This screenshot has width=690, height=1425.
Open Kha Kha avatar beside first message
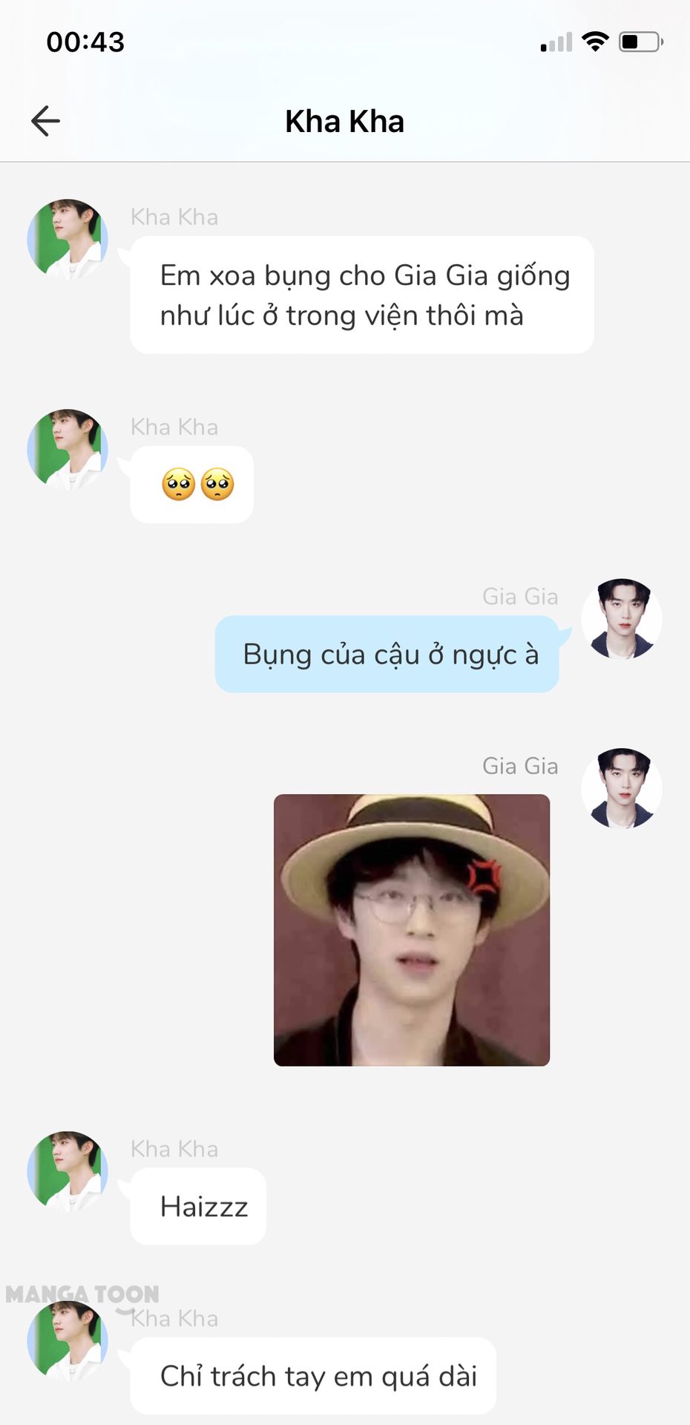(68, 240)
